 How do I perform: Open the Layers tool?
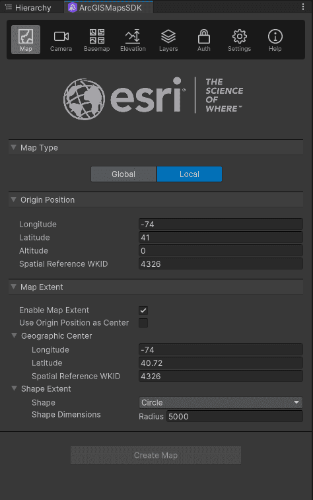point(168,40)
